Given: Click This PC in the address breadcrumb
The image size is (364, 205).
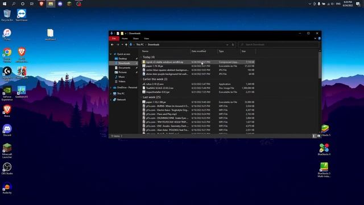Looking at the screenshot, I should pyautogui.click(x=140, y=44).
